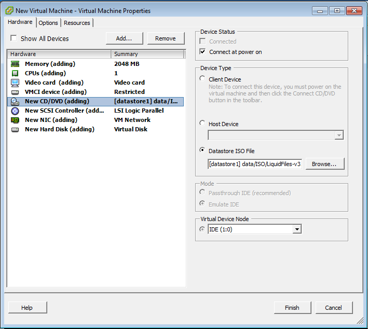
Task: Click the Video card monitor icon
Action: click(x=15, y=83)
